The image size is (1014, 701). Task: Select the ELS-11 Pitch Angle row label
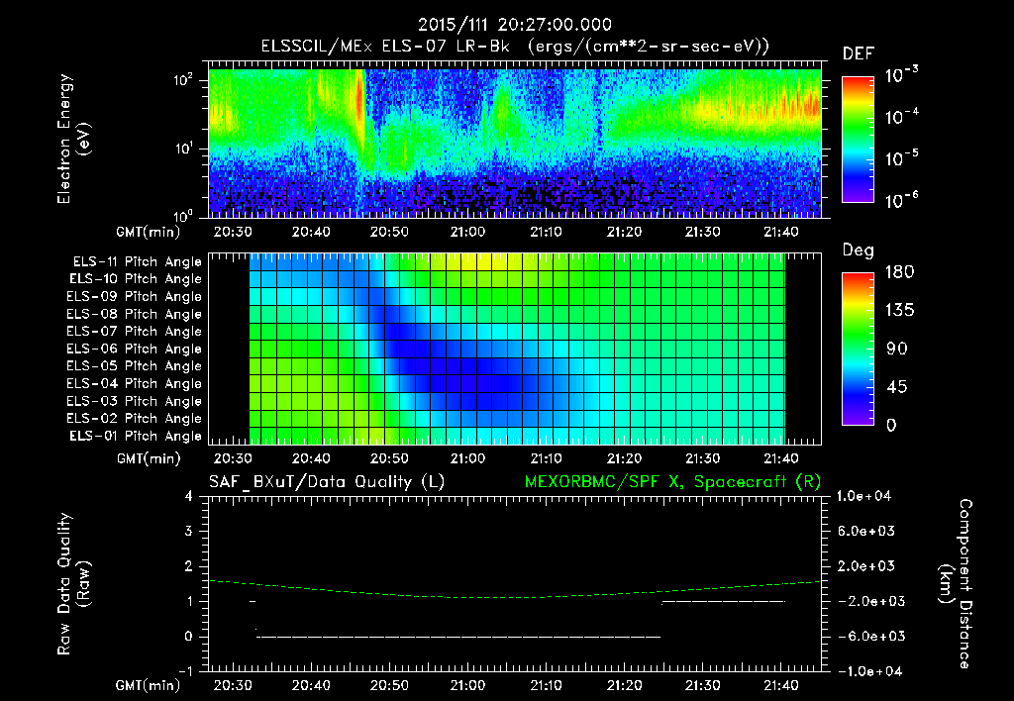(x=137, y=262)
